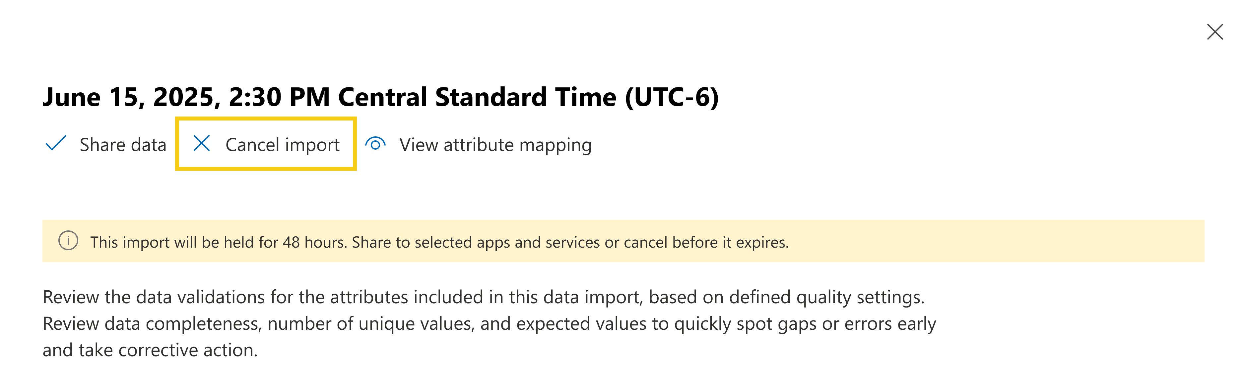This screenshot has height=384, width=1247.
Task: Select the eye icon beside View attribute mapping
Action: tap(376, 143)
